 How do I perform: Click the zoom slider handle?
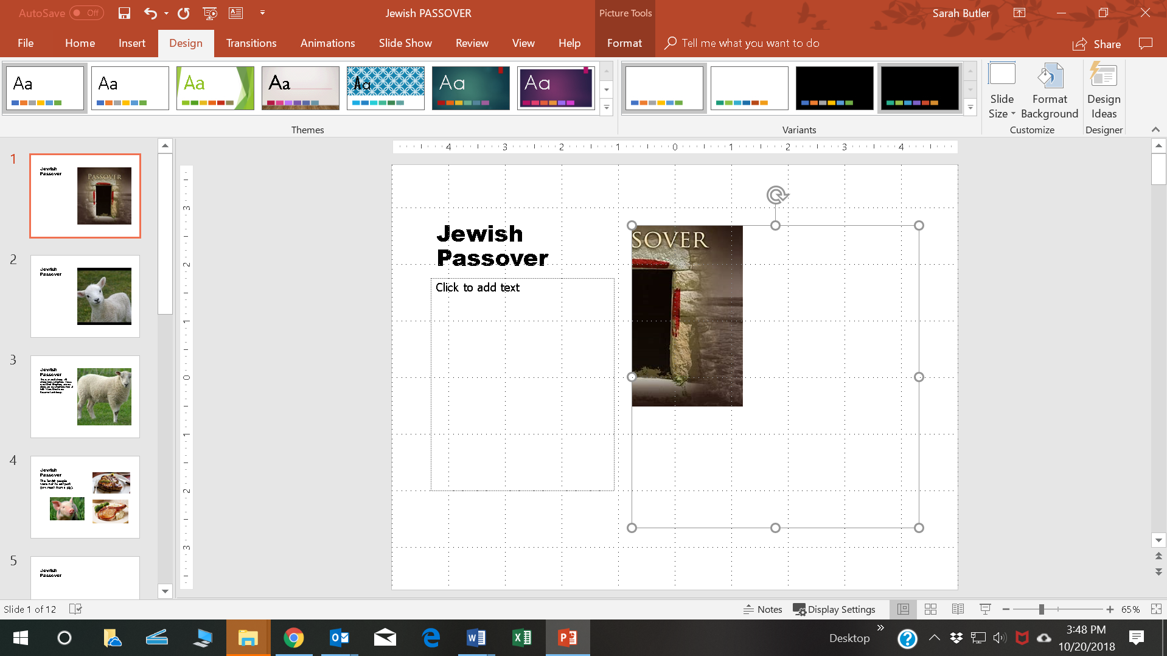[x=1042, y=609]
